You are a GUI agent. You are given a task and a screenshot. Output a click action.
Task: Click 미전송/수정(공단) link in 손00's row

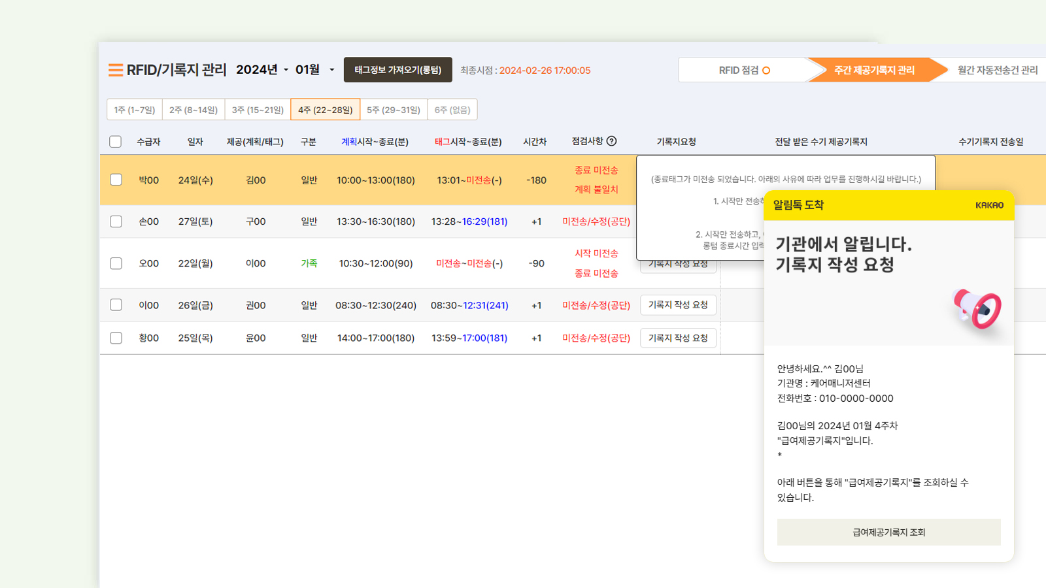(x=596, y=221)
